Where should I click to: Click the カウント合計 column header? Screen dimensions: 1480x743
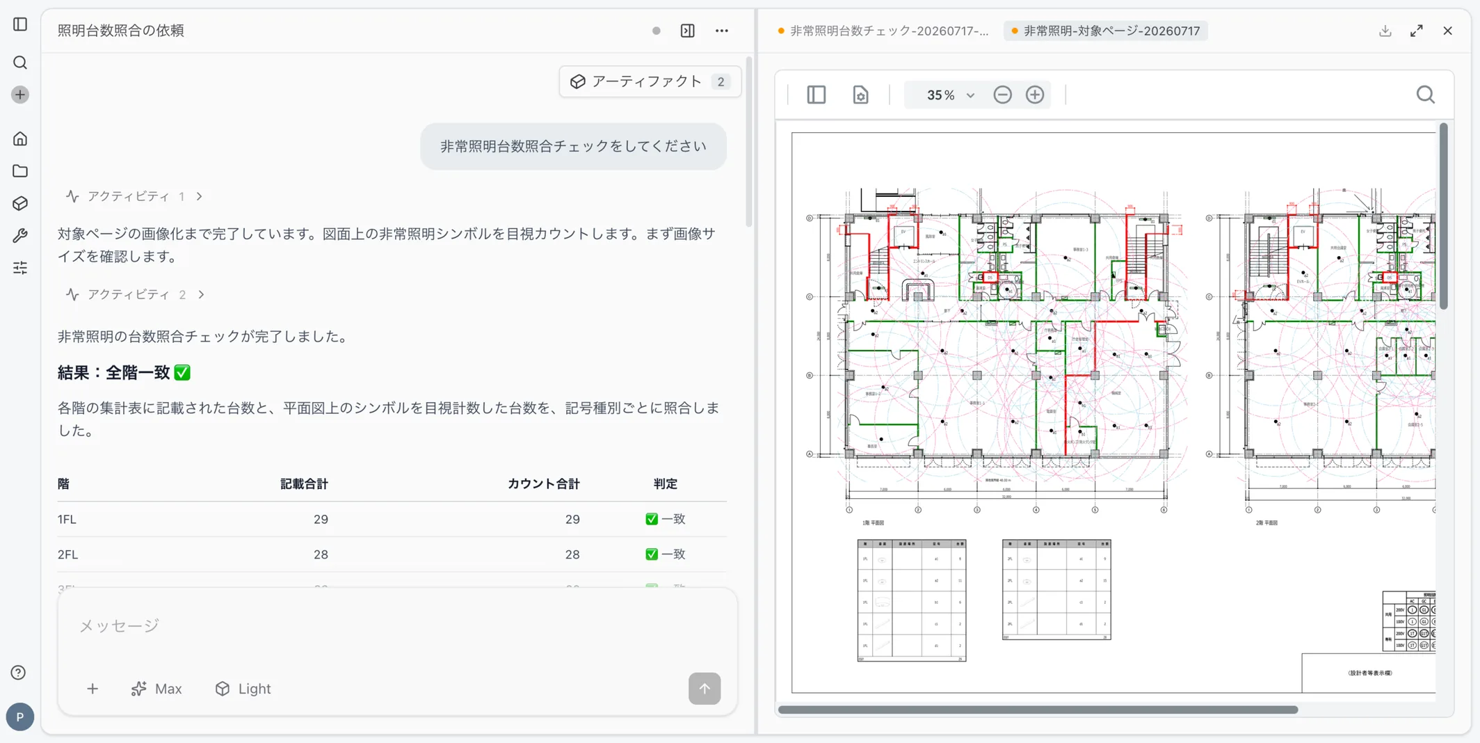pos(543,484)
